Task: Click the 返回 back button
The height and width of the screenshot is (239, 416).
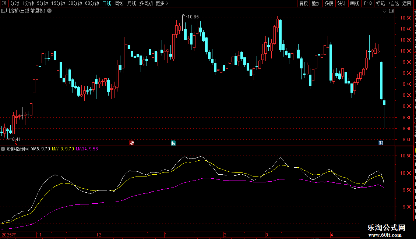Action: click(x=407, y=3)
